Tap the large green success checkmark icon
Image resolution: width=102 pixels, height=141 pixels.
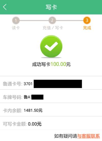(51, 46)
